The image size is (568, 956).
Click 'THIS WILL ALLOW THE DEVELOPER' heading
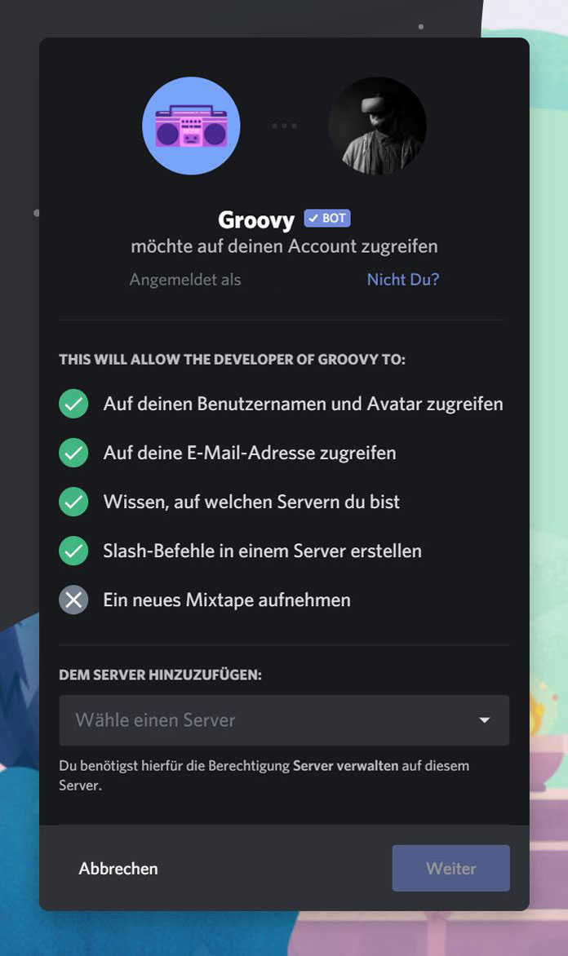(x=233, y=359)
